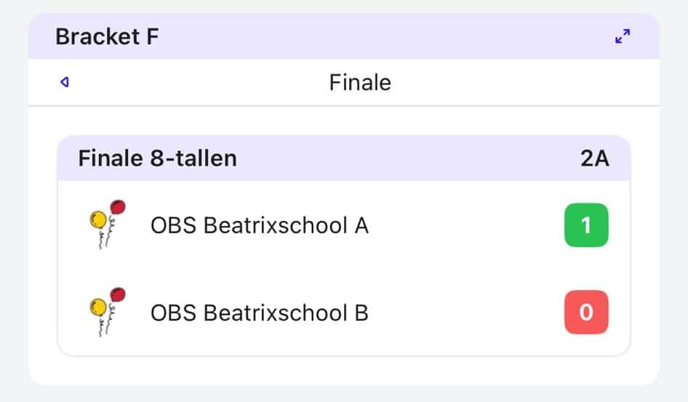
Task: Go to the previous round with the back arrow
Action: (x=65, y=82)
